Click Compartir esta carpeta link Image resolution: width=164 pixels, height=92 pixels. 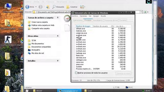40,28
